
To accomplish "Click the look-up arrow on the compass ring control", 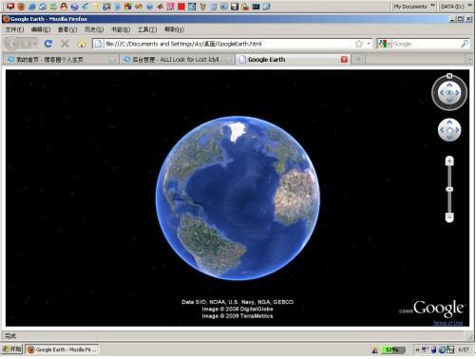I will click(x=449, y=85).
